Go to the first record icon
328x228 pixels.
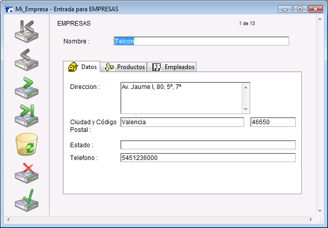pyautogui.click(x=27, y=31)
